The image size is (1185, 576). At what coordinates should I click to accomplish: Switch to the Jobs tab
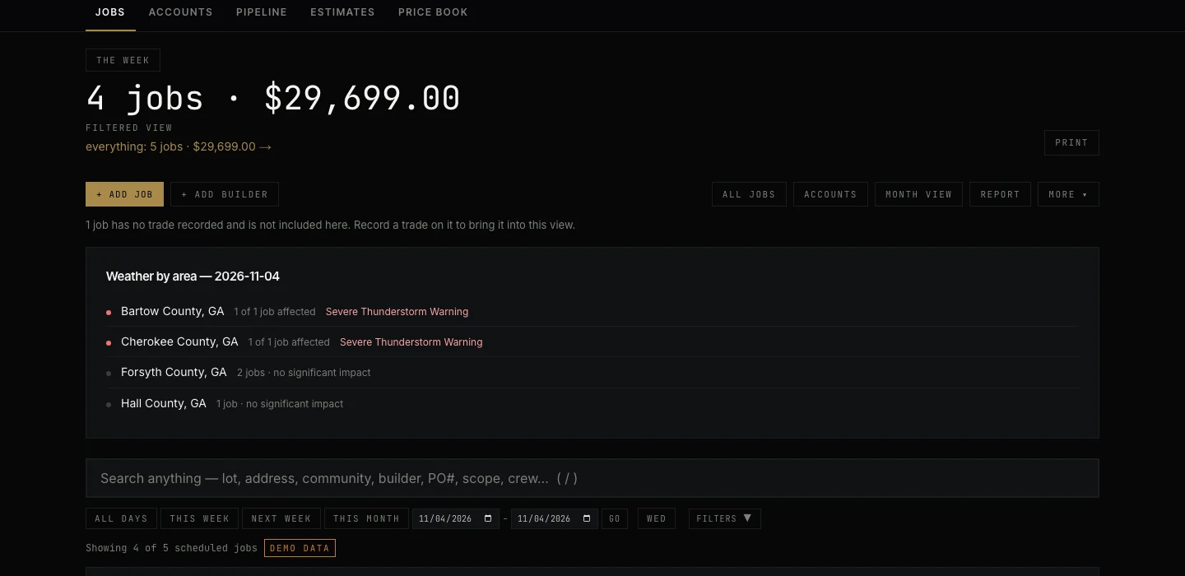tap(110, 12)
